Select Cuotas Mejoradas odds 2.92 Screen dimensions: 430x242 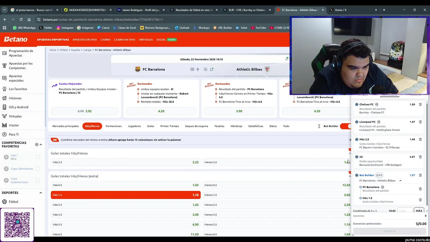(85, 111)
